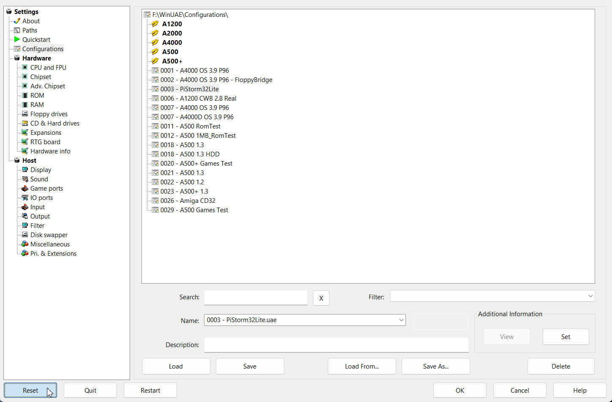
Task: Click the Output icon
Action: pyautogui.click(x=25, y=216)
